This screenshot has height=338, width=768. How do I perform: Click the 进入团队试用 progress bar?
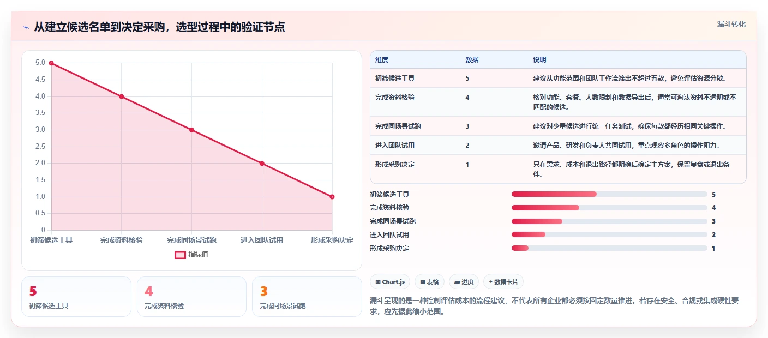(x=609, y=234)
